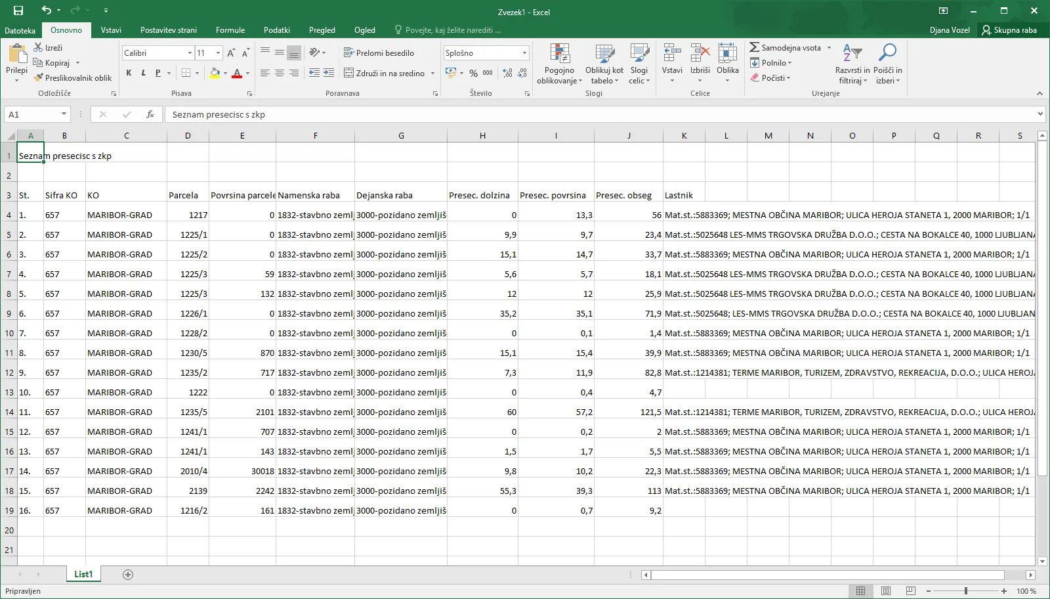This screenshot has width=1050, height=599.
Task: Click the percent style icon
Action: [x=473, y=73]
